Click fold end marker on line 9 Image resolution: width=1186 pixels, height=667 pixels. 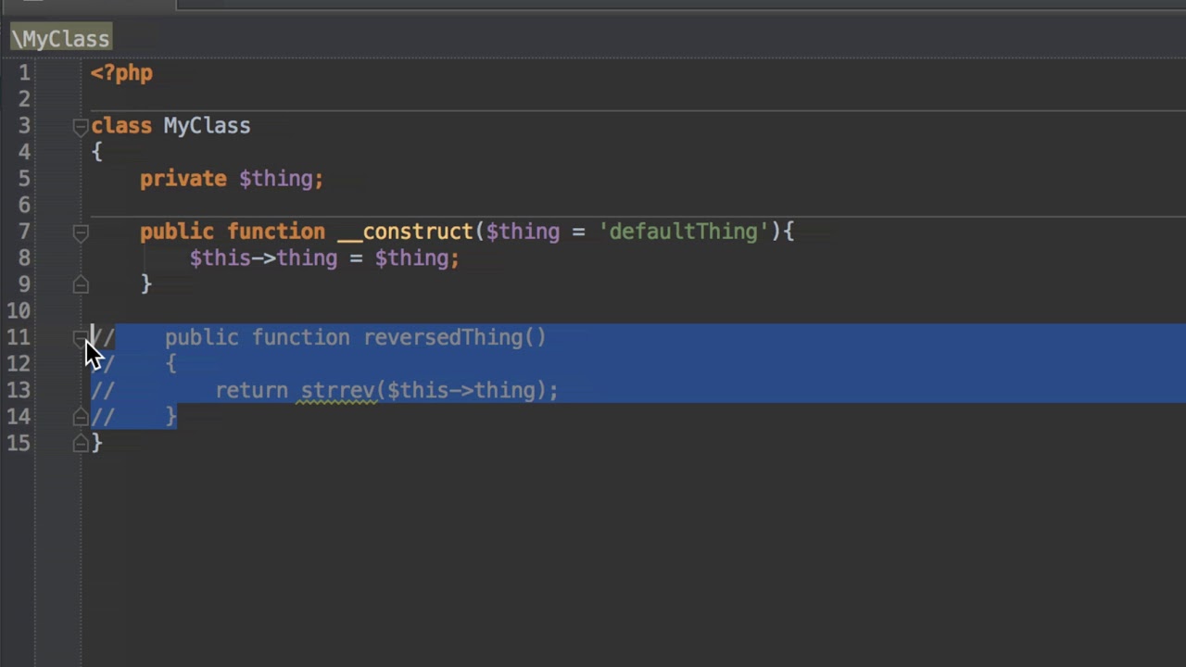pyautogui.click(x=81, y=284)
